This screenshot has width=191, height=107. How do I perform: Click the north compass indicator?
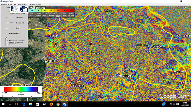[x=185, y=8]
